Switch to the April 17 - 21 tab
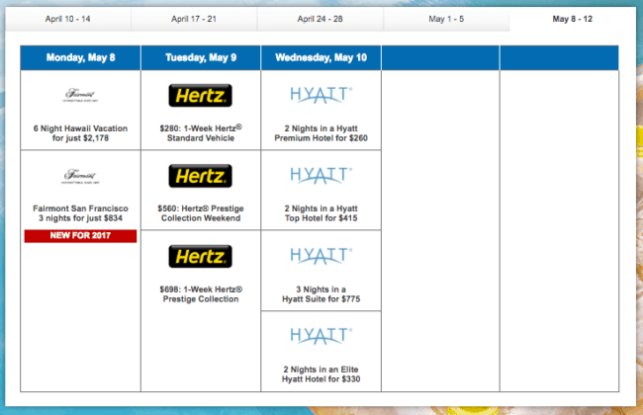Image resolution: width=643 pixels, height=415 pixels. [x=193, y=18]
